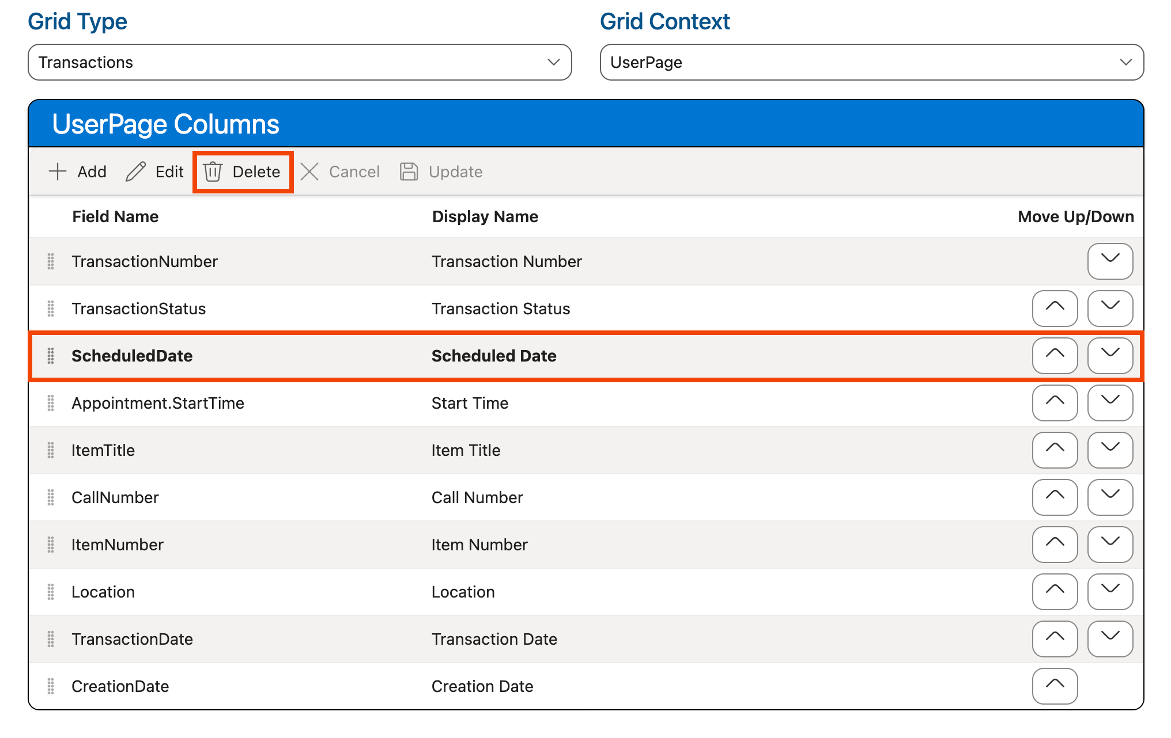
Task: Click the drag handle beside ScheduledDate
Action: pos(51,356)
